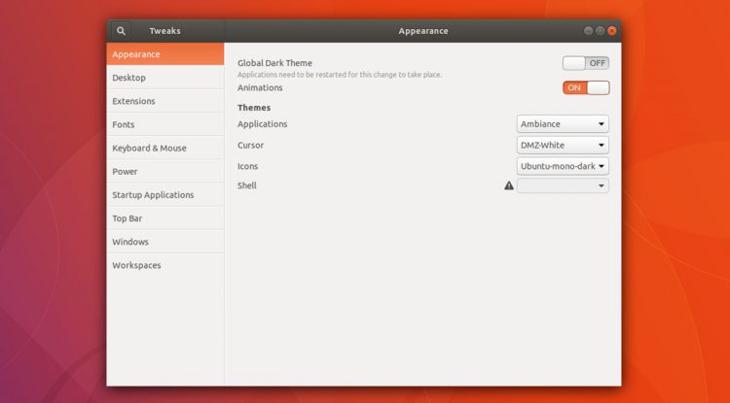The width and height of the screenshot is (730, 403).
Task: Maximize the Tweaks window
Action: click(x=601, y=31)
